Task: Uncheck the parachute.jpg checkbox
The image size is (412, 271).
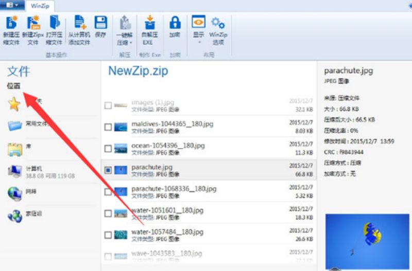Action: pos(108,170)
